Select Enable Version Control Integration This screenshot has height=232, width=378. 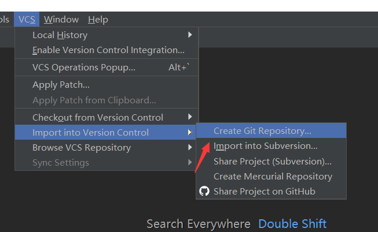pyautogui.click(x=108, y=50)
